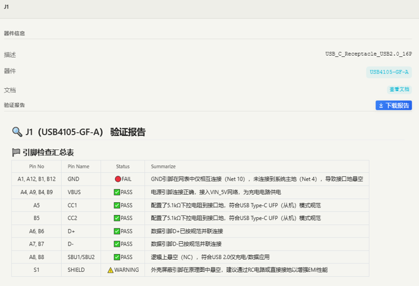Click the SHIELD summary mentioning EMI
419x286 pixels.
[x=239, y=270]
